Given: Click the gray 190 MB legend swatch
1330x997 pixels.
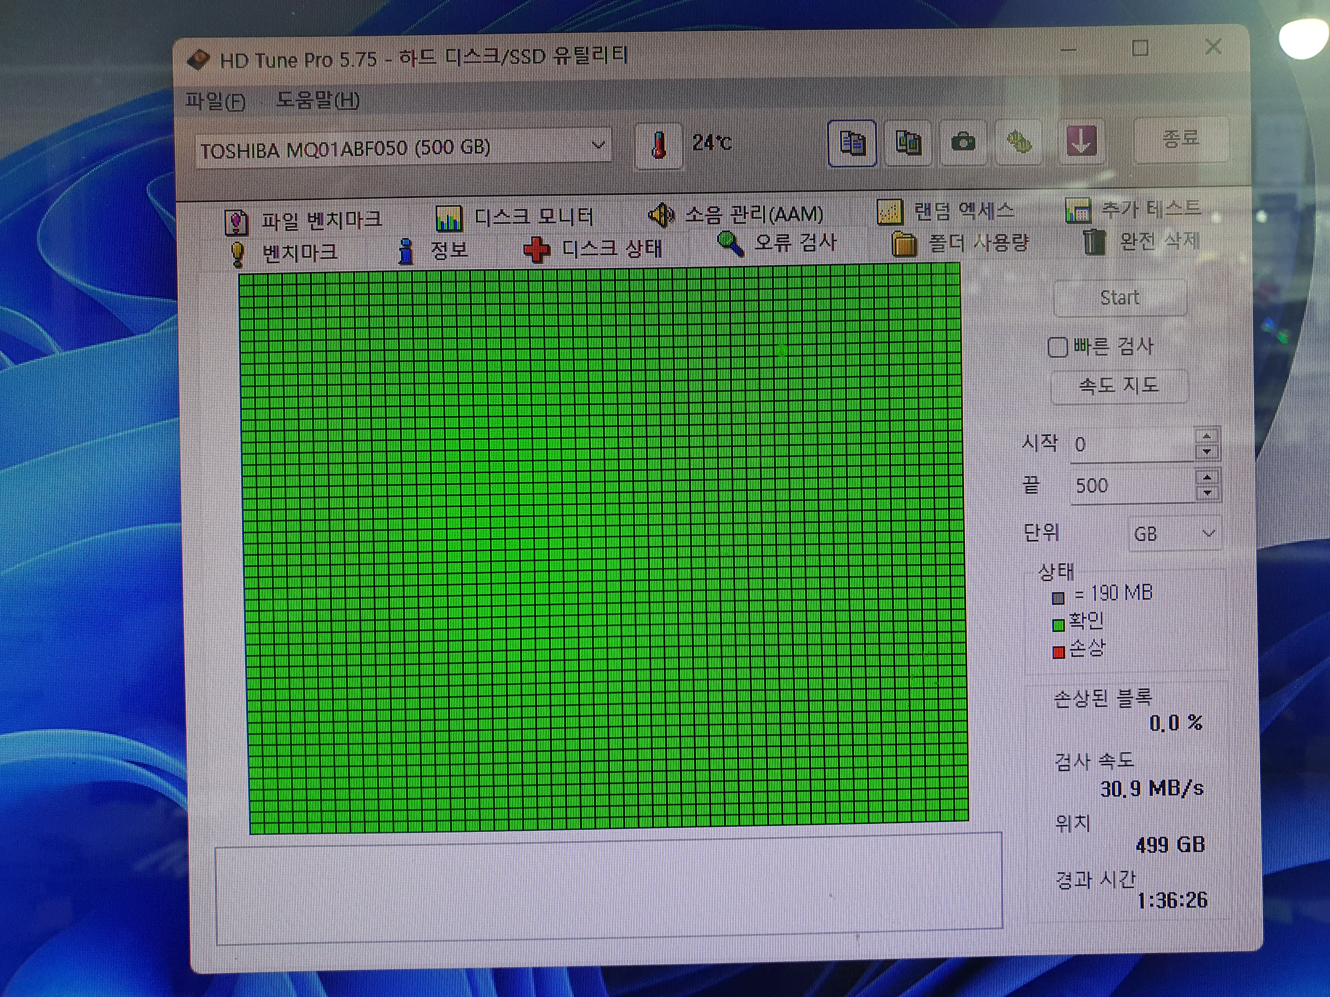Looking at the screenshot, I should pos(1058,598).
